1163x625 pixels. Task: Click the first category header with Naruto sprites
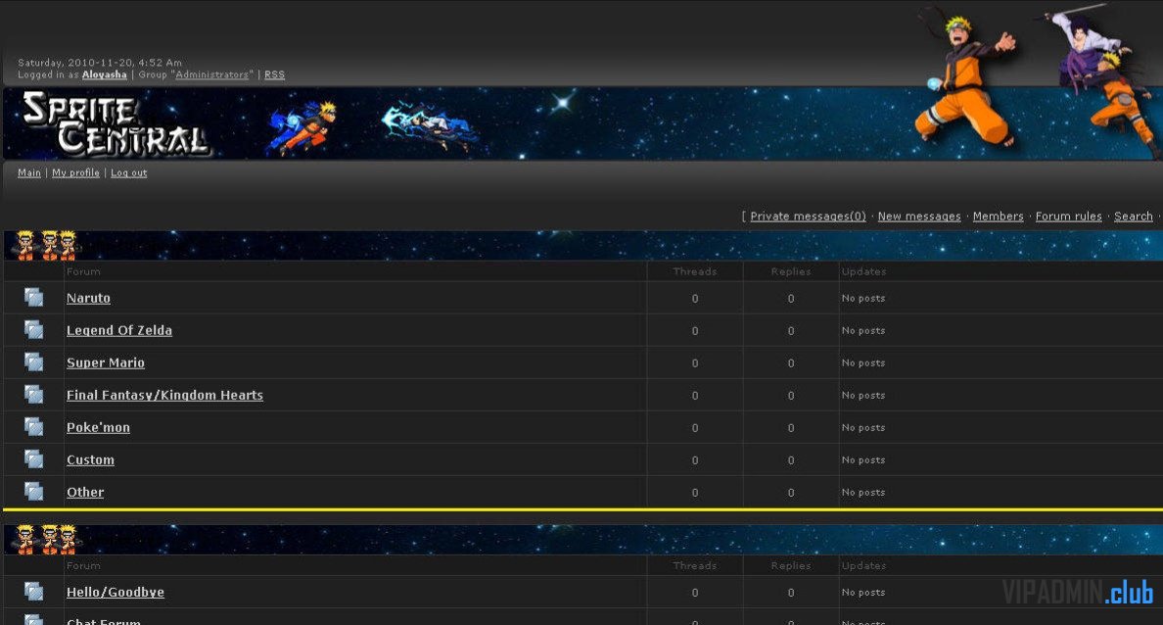tap(583, 245)
